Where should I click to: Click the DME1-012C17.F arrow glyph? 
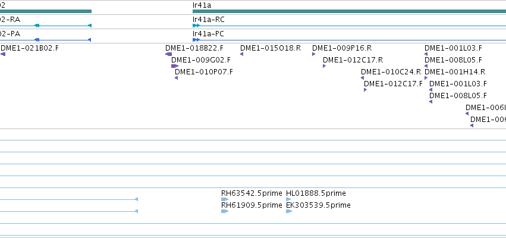[365, 90]
